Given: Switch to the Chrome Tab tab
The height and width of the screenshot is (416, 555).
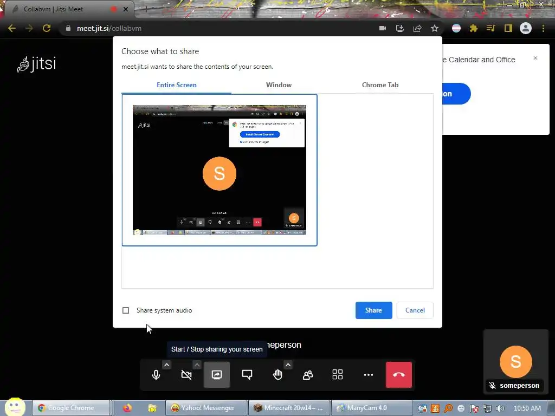Looking at the screenshot, I should click(380, 85).
